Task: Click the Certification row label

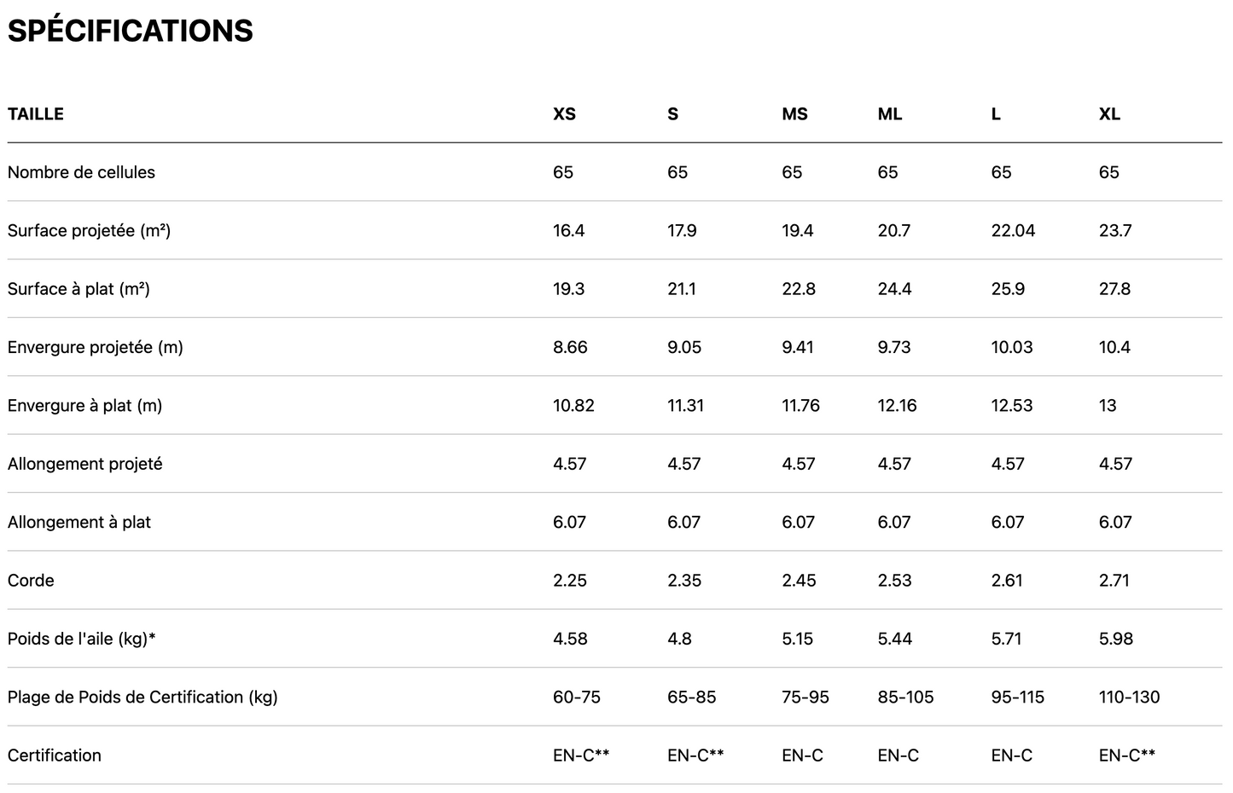Action: point(54,755)
